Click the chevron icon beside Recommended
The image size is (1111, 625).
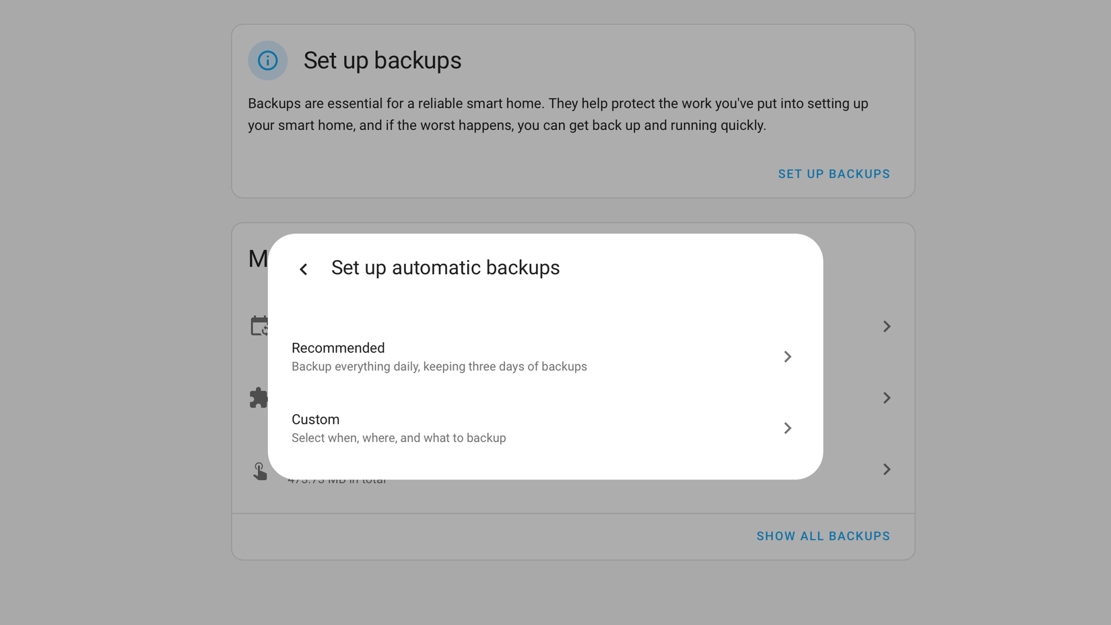(x=787, y=357)
